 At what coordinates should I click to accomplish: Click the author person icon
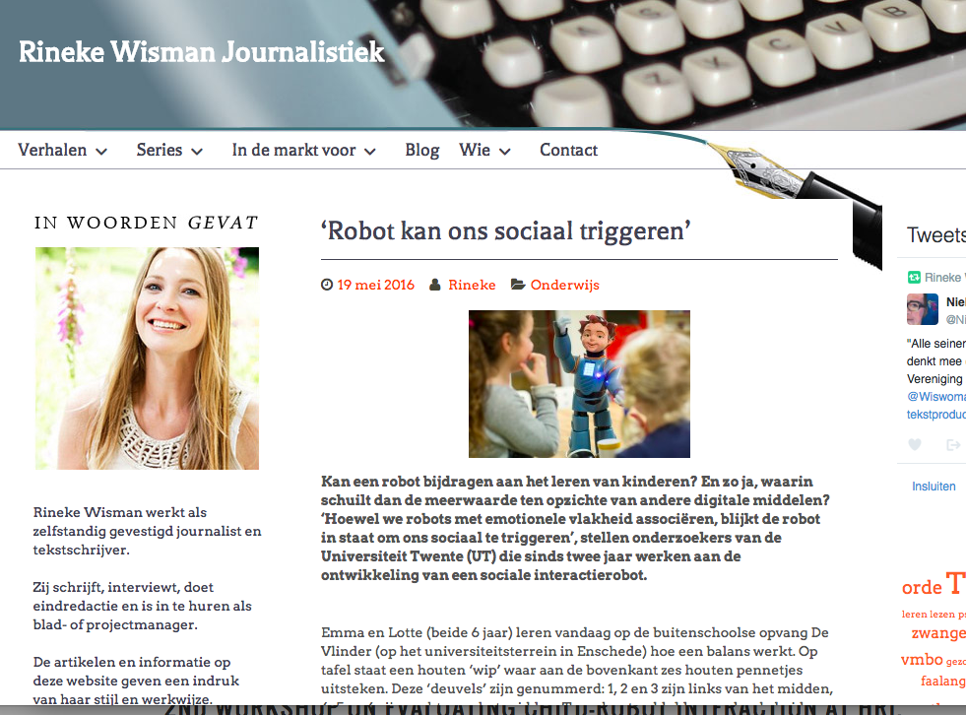(435, 286)
